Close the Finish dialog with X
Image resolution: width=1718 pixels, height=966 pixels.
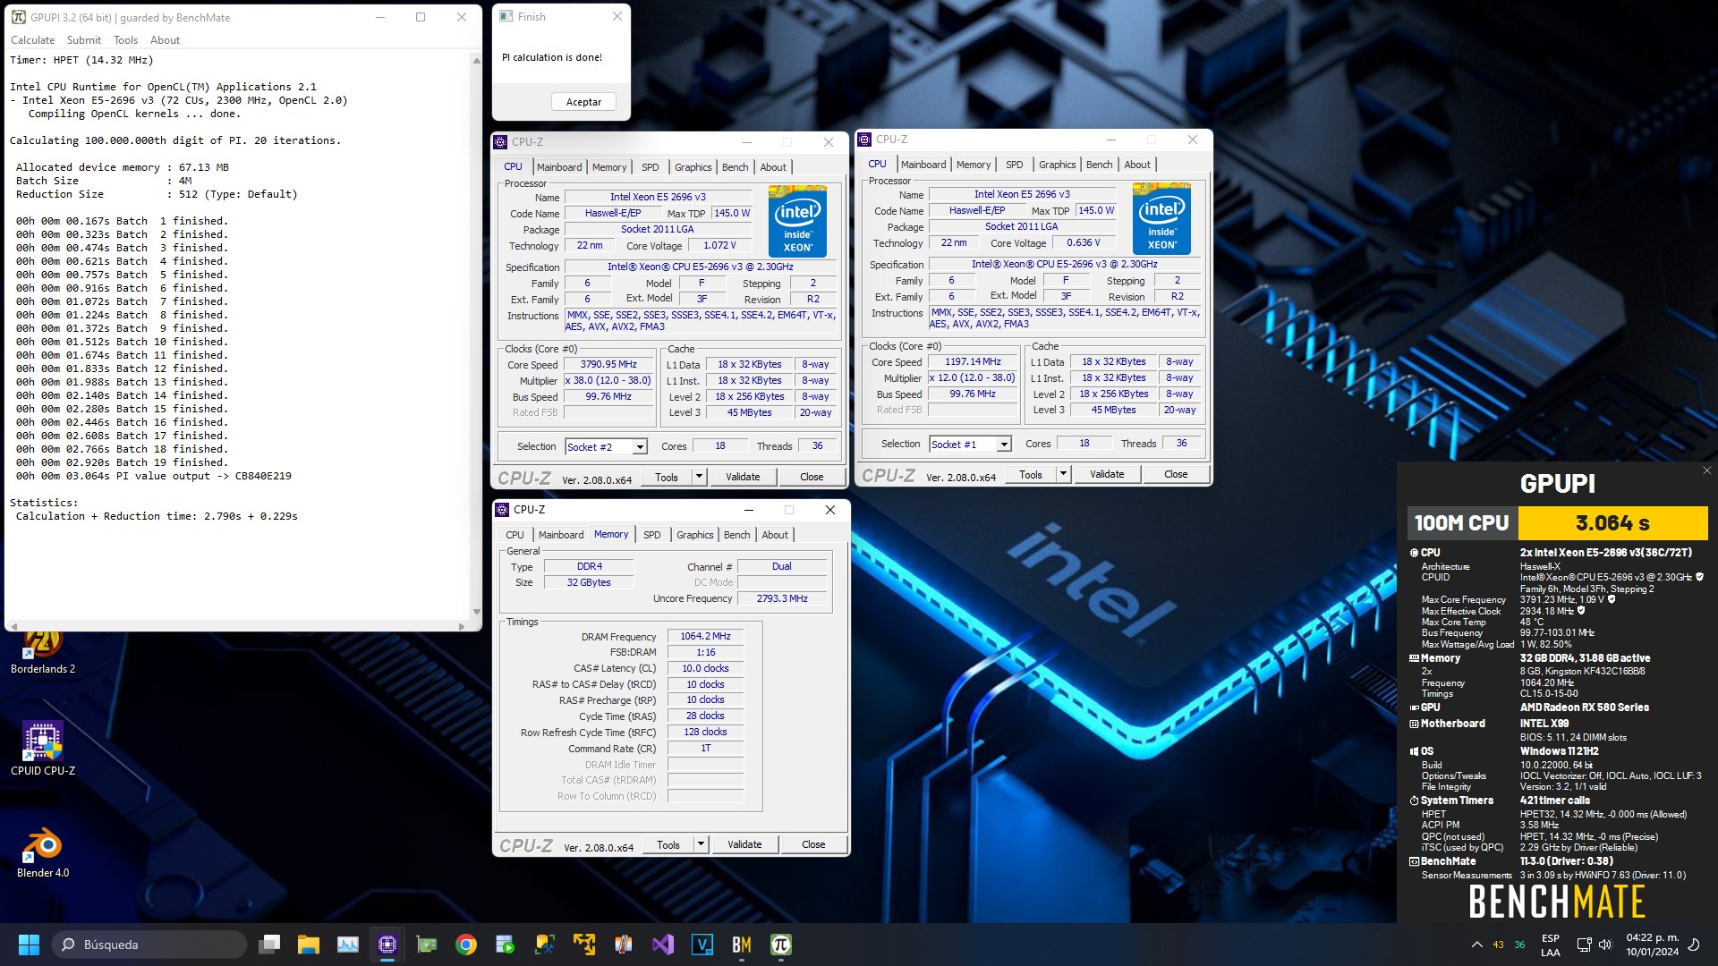[617, 16]
